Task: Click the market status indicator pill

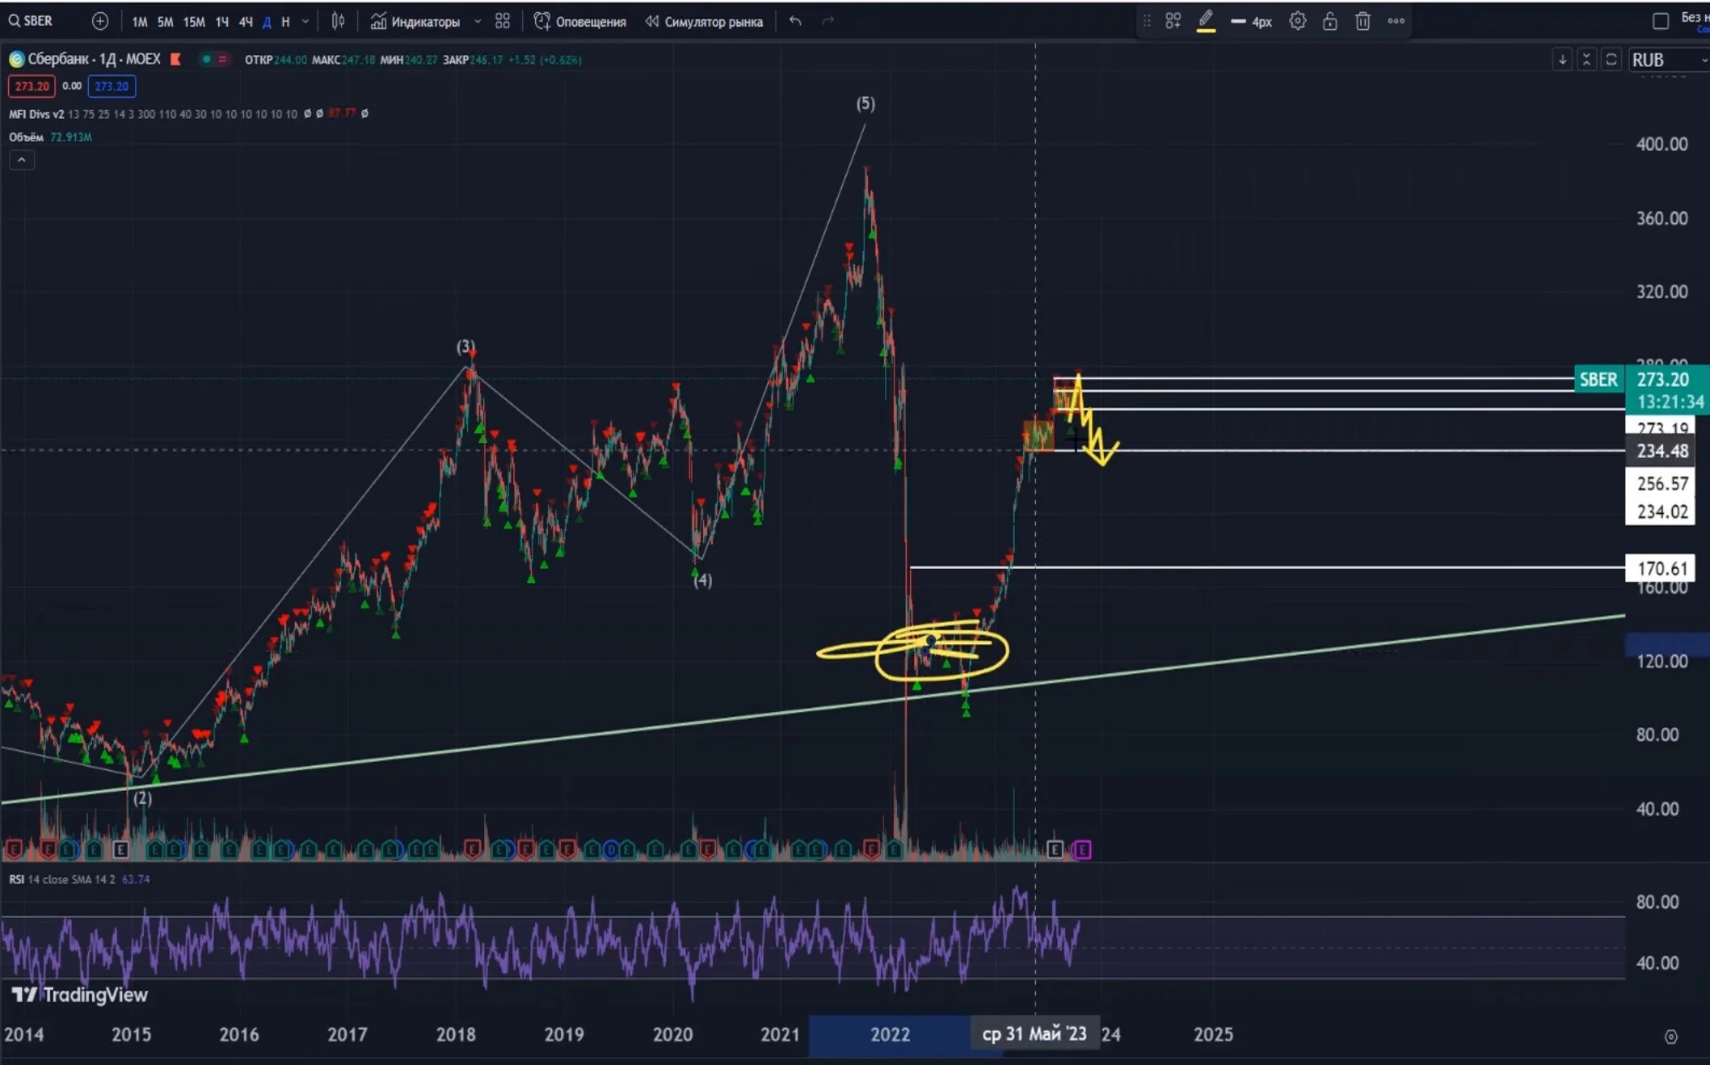Action: pos(215,59)
